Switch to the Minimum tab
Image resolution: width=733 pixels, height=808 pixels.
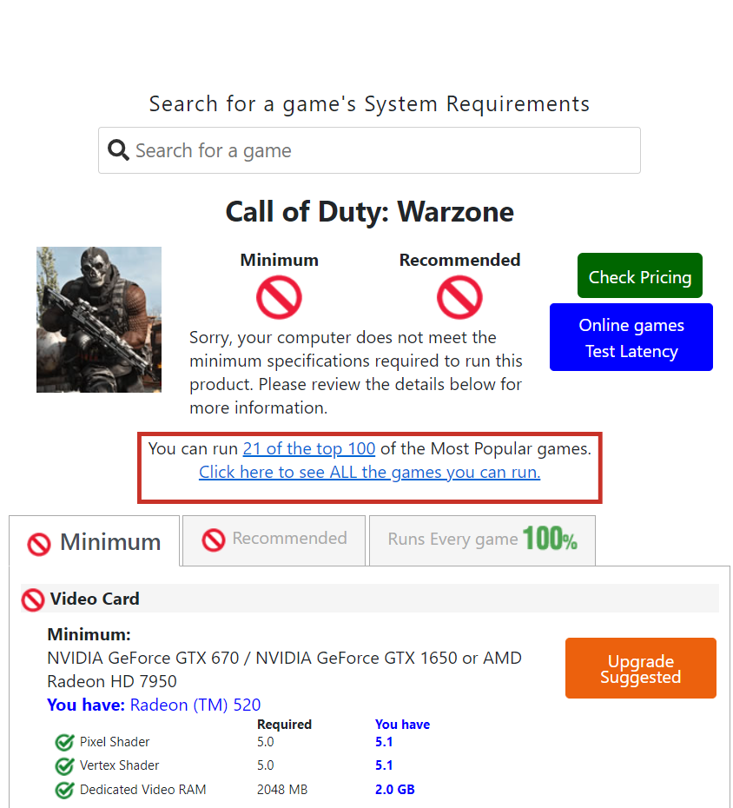95,541
